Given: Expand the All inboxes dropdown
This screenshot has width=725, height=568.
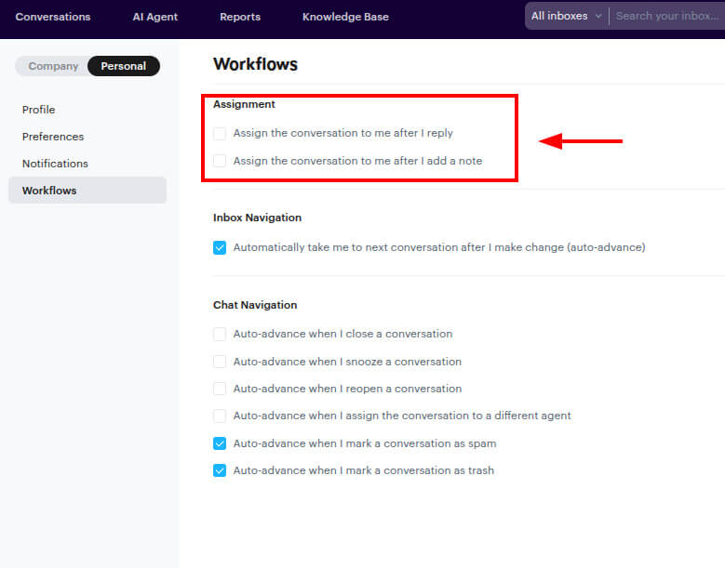Looking at the screenshot, I should (567, 16).
